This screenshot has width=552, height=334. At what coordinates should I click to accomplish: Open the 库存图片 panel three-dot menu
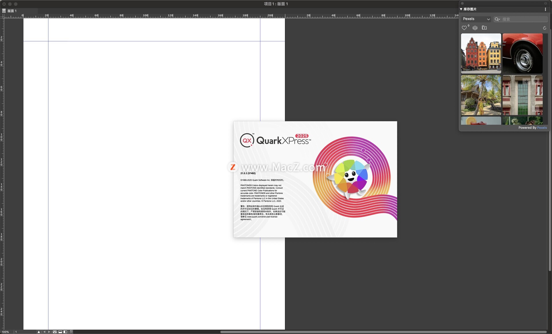(545, 9)
